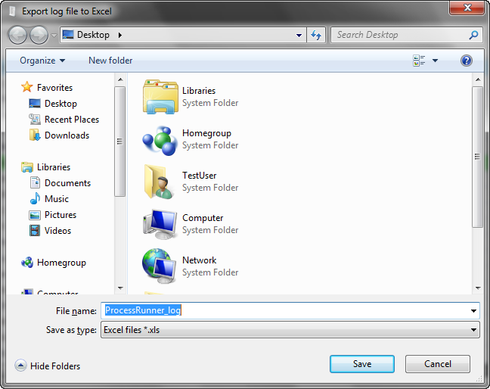Click the Network name label
This screenshot has height=389, width=490.
199,260
